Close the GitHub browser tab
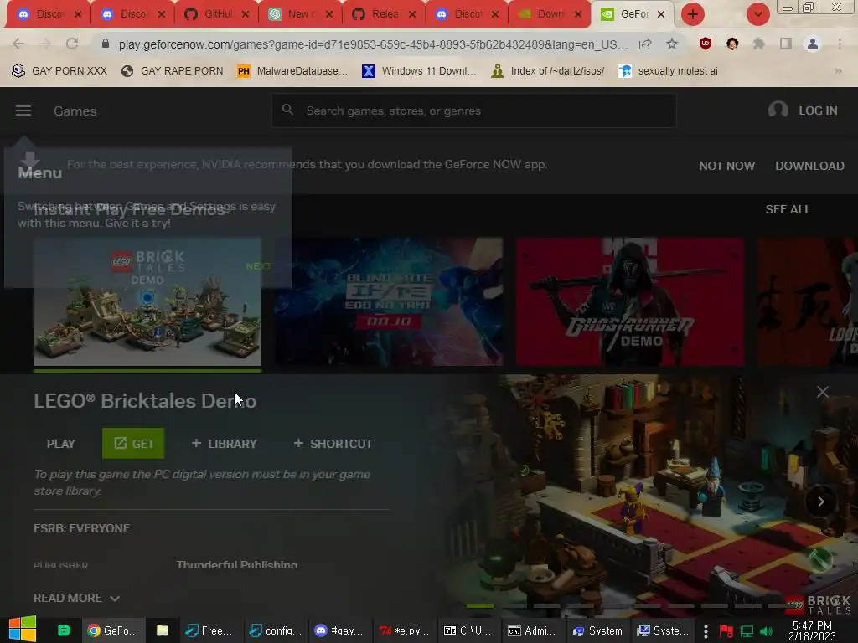 pyautogui.click(x=246, y=14)
